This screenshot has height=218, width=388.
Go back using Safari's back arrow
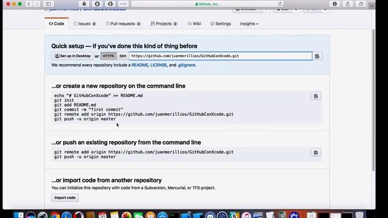[28, 4]
